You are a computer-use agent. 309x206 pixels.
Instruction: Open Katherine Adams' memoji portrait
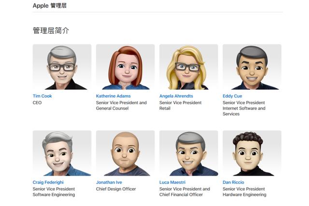(126, 67)
